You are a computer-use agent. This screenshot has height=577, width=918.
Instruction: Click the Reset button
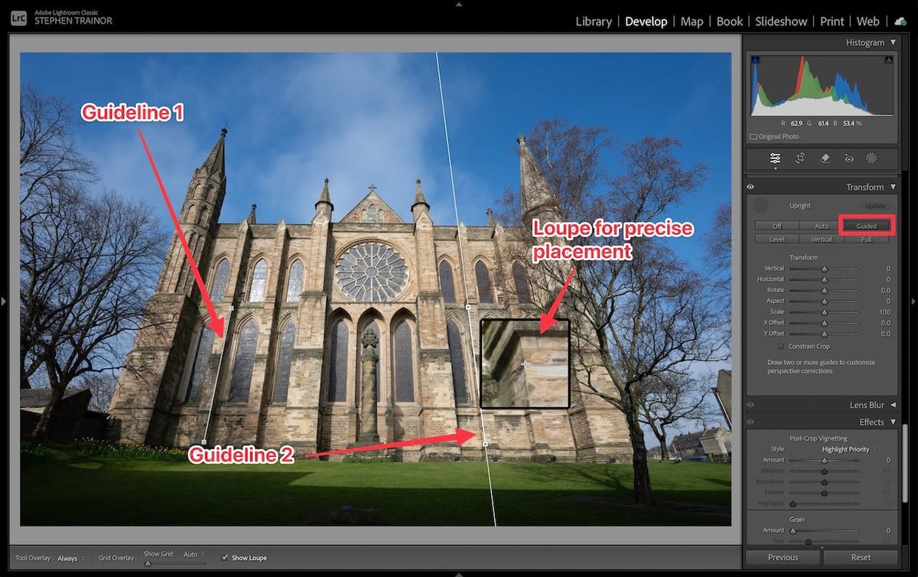tap(860, 557)
